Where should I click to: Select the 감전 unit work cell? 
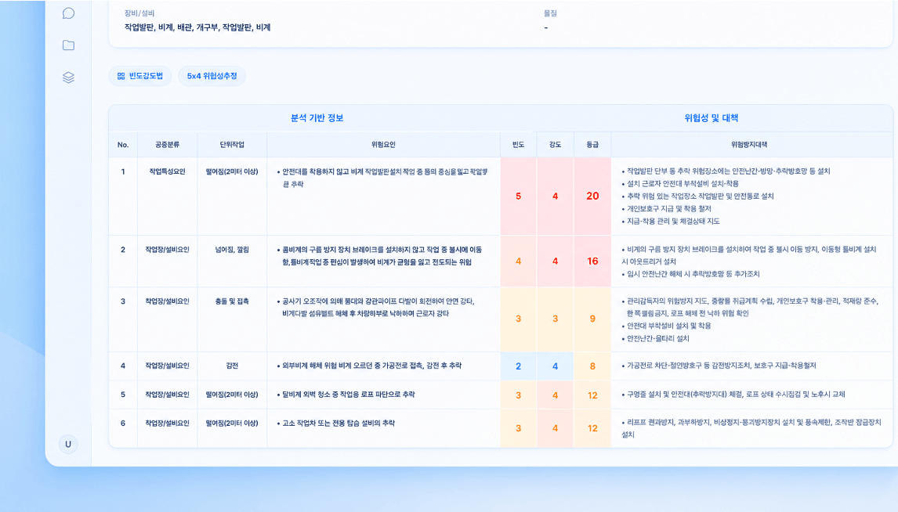[232, 366]
